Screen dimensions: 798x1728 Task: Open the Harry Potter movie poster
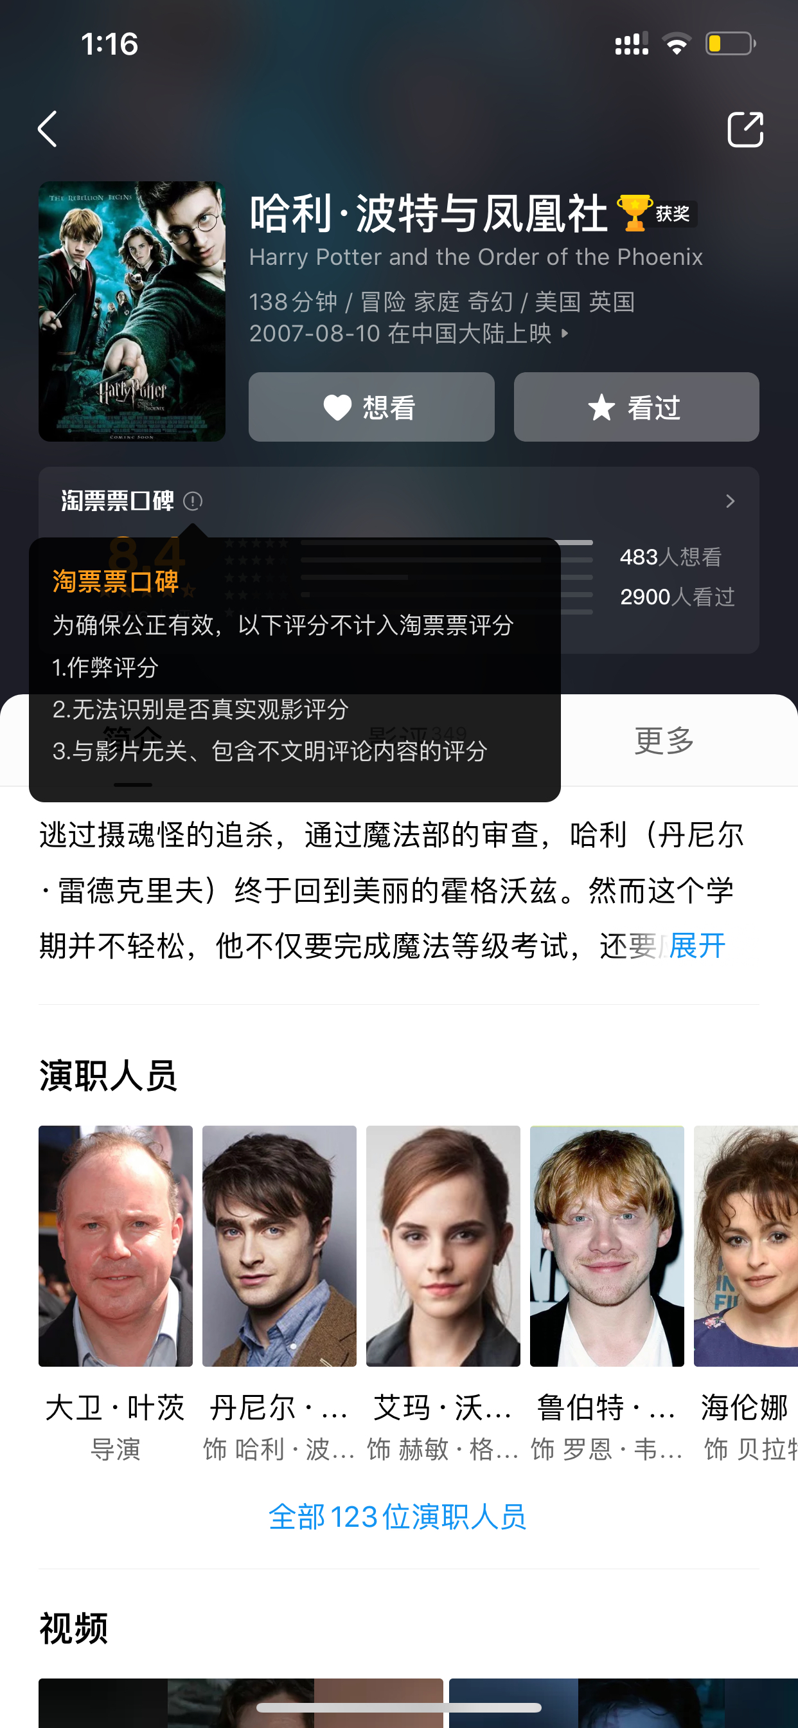[132, 311]
